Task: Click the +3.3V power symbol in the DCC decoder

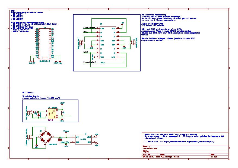Action: click(62, 104)
